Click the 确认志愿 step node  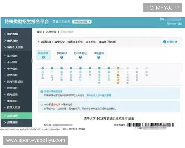pos(109,68)
